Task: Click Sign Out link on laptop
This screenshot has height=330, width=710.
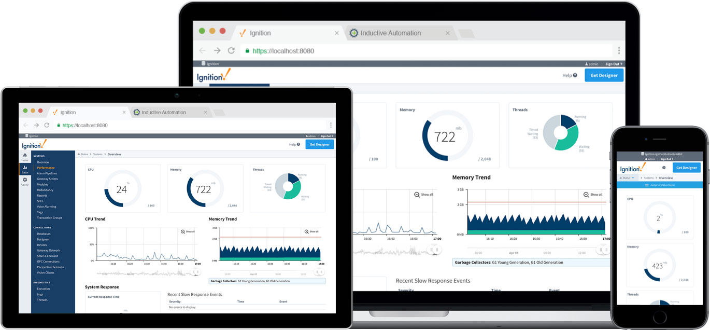Action: [614, 64]
